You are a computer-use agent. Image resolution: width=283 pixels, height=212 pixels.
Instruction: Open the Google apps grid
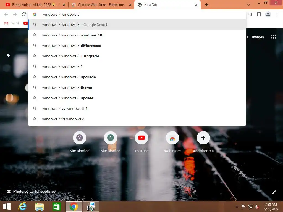click(x=273, y=37)
